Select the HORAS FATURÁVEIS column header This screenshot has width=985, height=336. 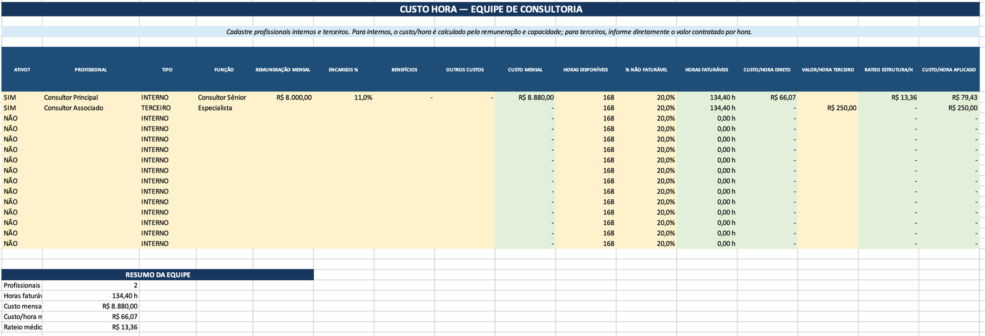coord(707,70)
